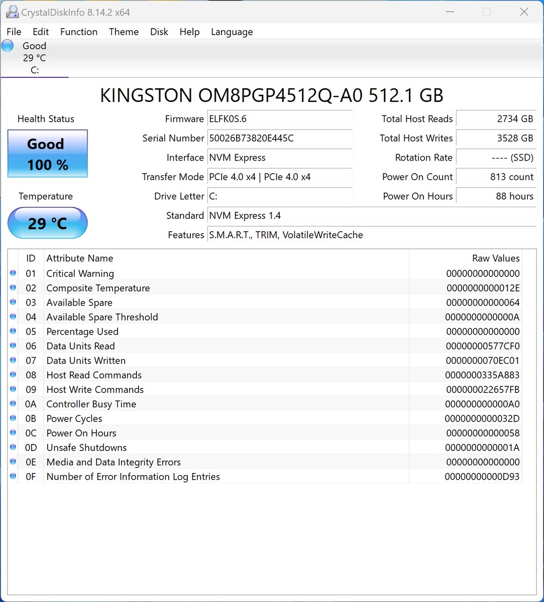Click the blue status orb beside drive C:
The height and width of the screenshot is (602, 544).
[8, 46]
